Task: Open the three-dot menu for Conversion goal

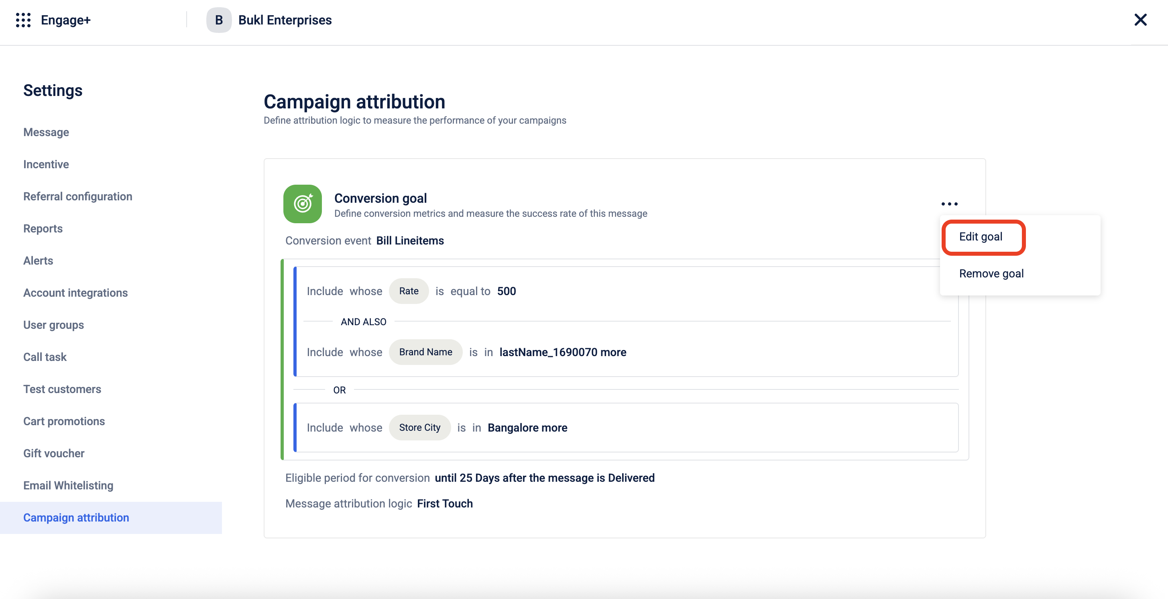Action: 949,204
